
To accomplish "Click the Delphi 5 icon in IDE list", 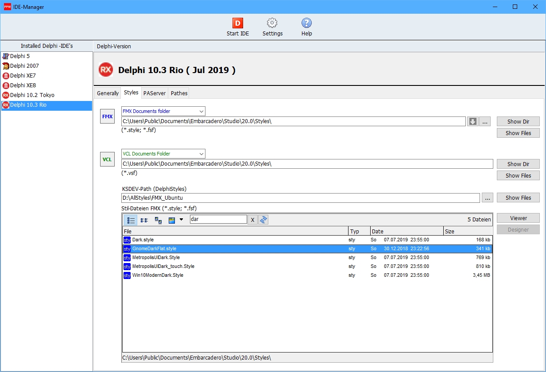I will (x=6, y=56).
